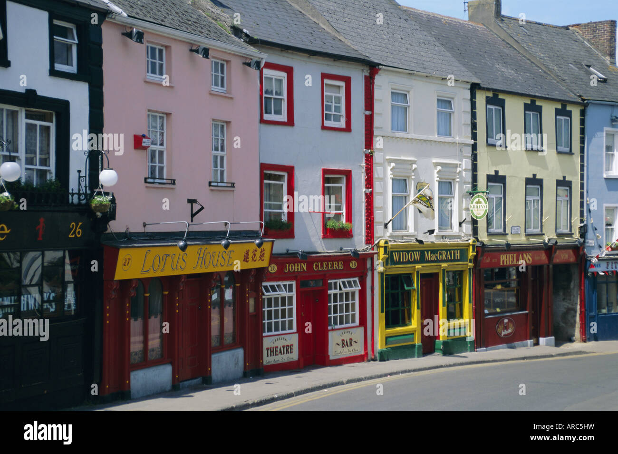Click the BAR sign beside the red door
The width and height of the screenshot is (618, 454).
click(346, 343)
